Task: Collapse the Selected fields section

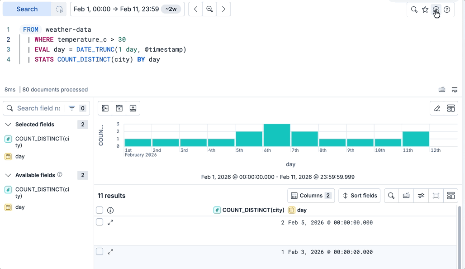Action: [8, 124]
